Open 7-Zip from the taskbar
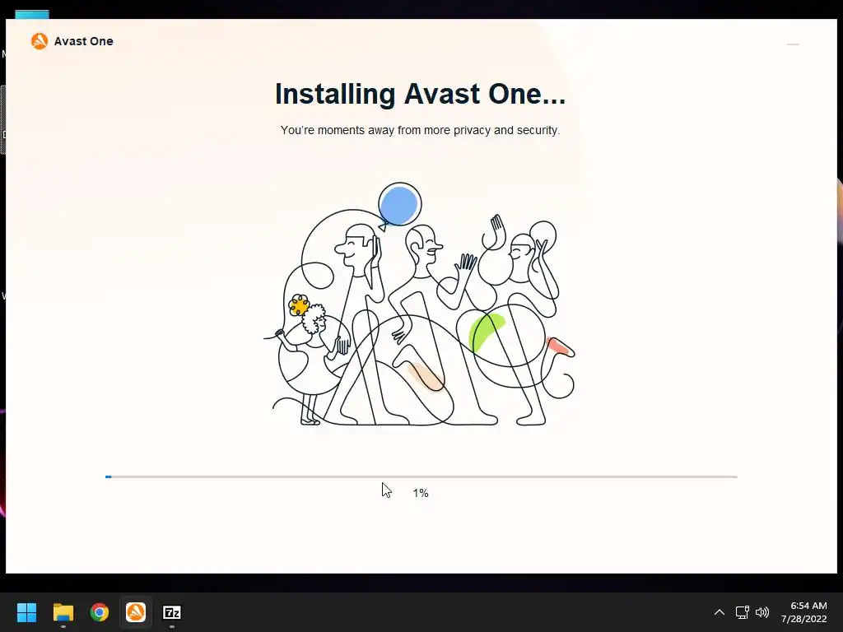Image resolution: width=843 pixels, height=632 pixels. 172,612
